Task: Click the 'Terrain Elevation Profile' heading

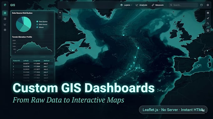Action: coord(22,37)
